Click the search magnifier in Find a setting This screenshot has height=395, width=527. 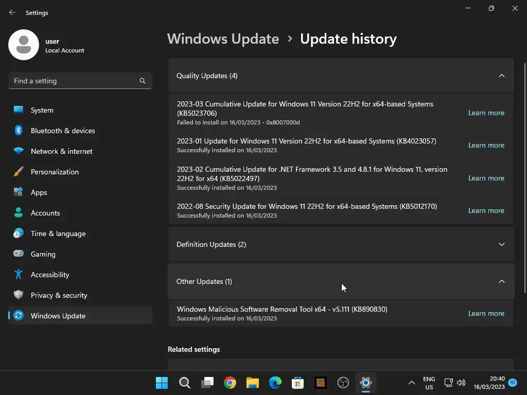[x=143, y=81]
